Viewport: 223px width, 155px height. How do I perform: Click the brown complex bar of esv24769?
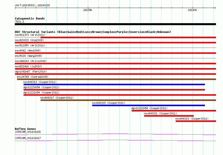(x=117, y=79)
